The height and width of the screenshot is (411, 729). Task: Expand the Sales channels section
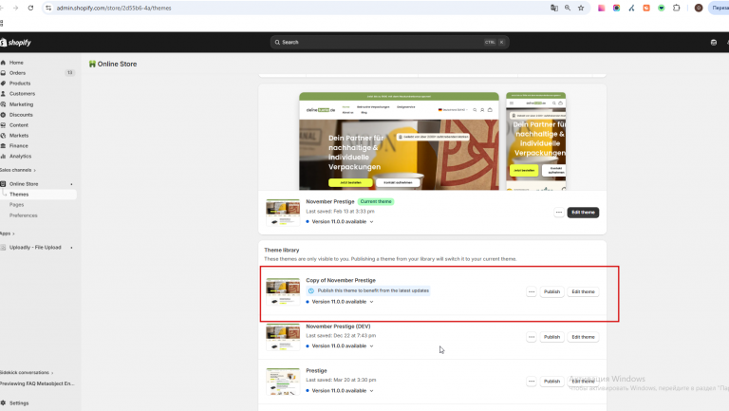pyautogui.click(x=18, y=170)
